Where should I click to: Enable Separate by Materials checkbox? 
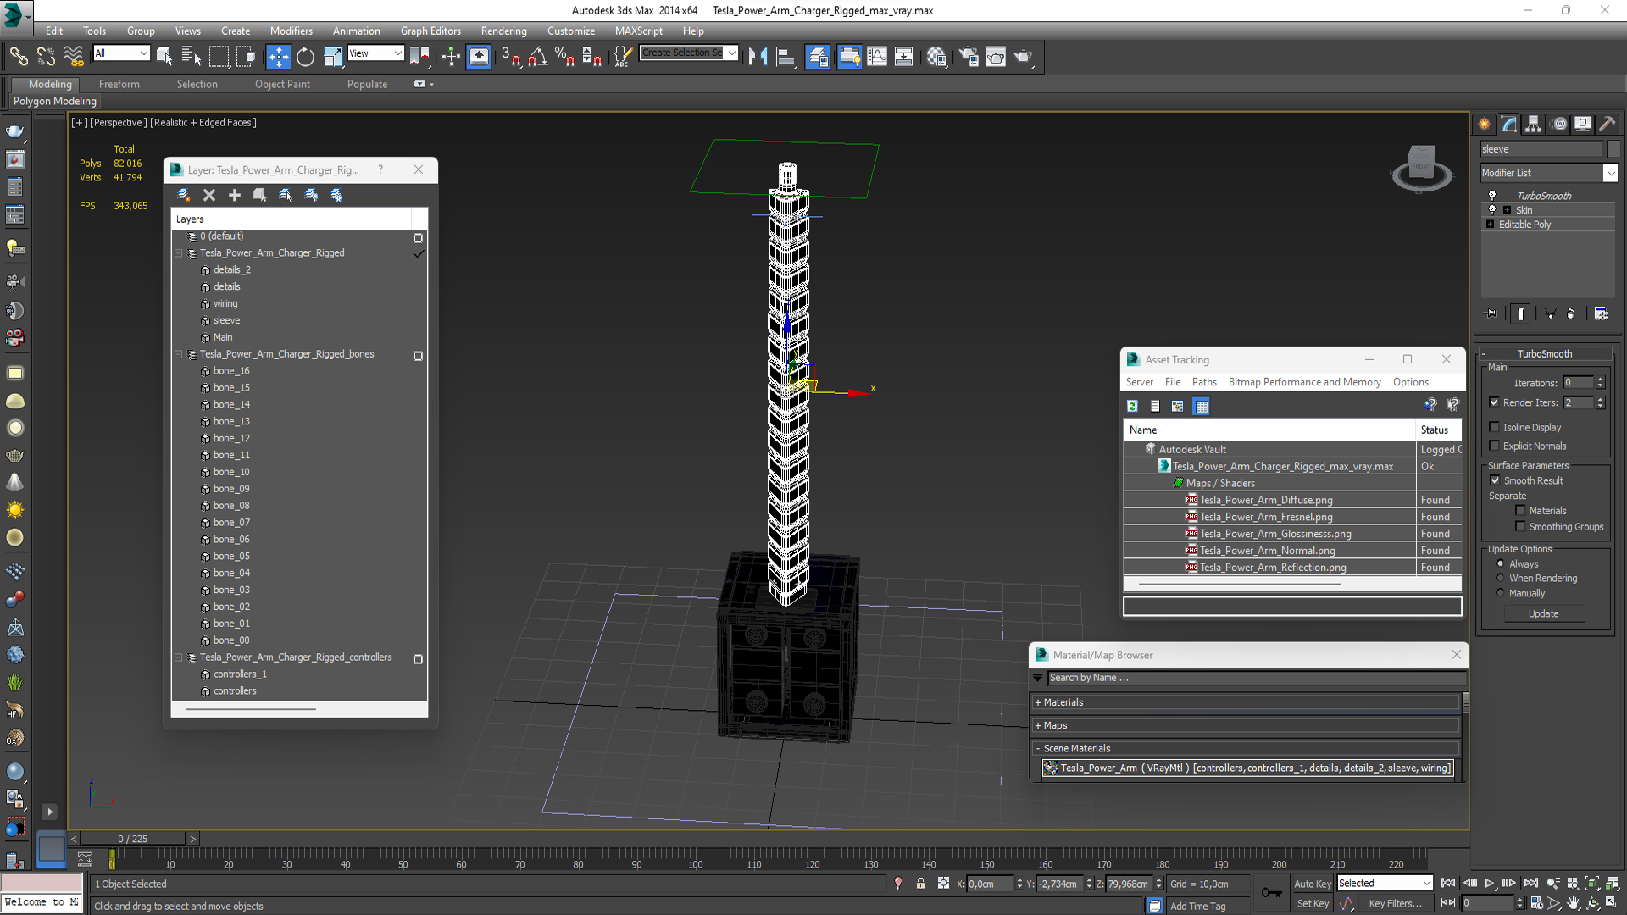(1520, 511)
